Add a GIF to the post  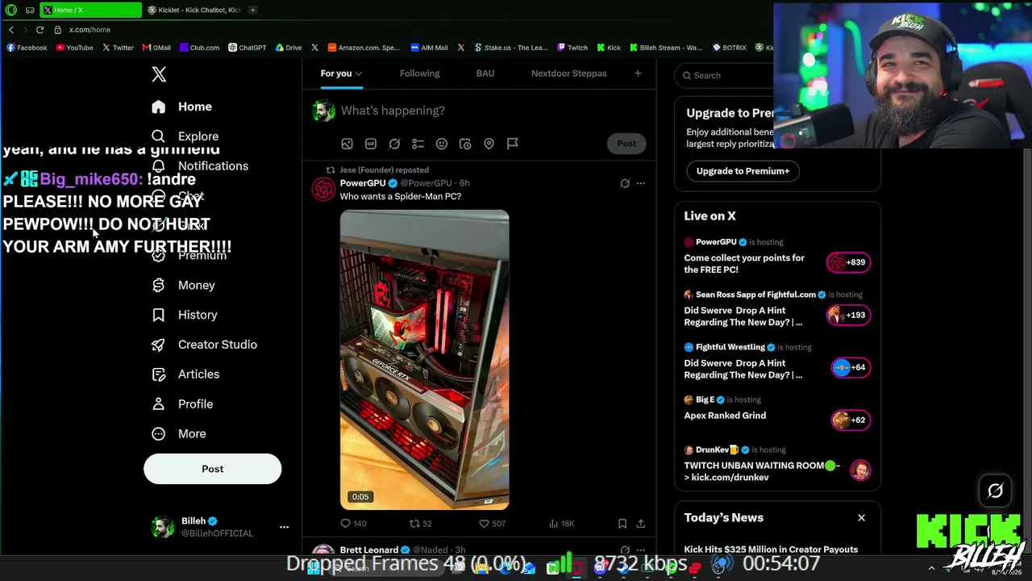tap(371, 144)
